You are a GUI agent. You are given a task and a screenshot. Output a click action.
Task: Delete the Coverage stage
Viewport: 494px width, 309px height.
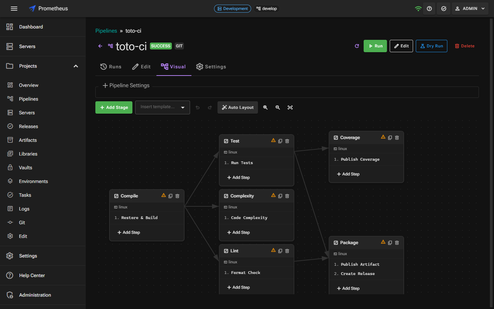tap(397, 138)
